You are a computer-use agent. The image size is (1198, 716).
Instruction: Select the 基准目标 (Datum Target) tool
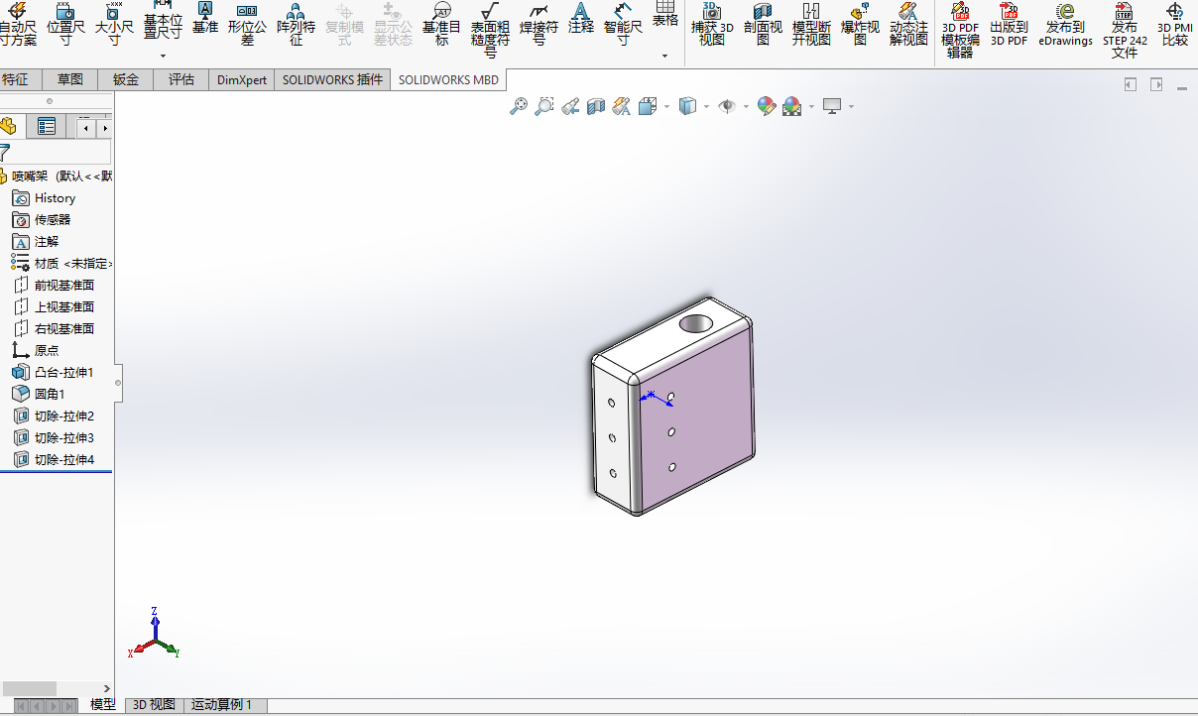click(441, 25)
